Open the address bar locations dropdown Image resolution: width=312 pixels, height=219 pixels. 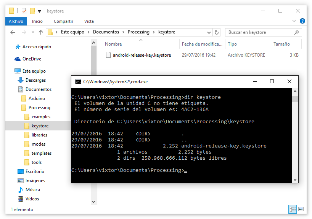(208, 32)
